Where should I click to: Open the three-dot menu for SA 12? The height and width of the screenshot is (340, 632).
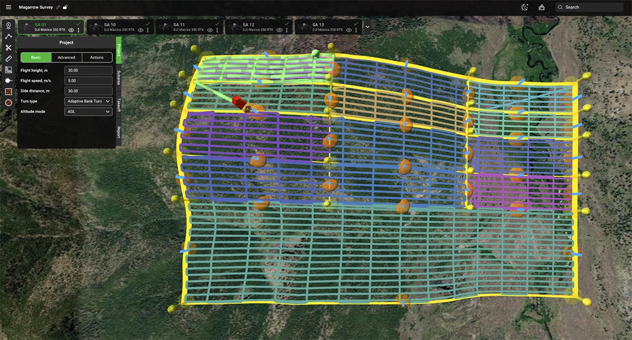287,31
